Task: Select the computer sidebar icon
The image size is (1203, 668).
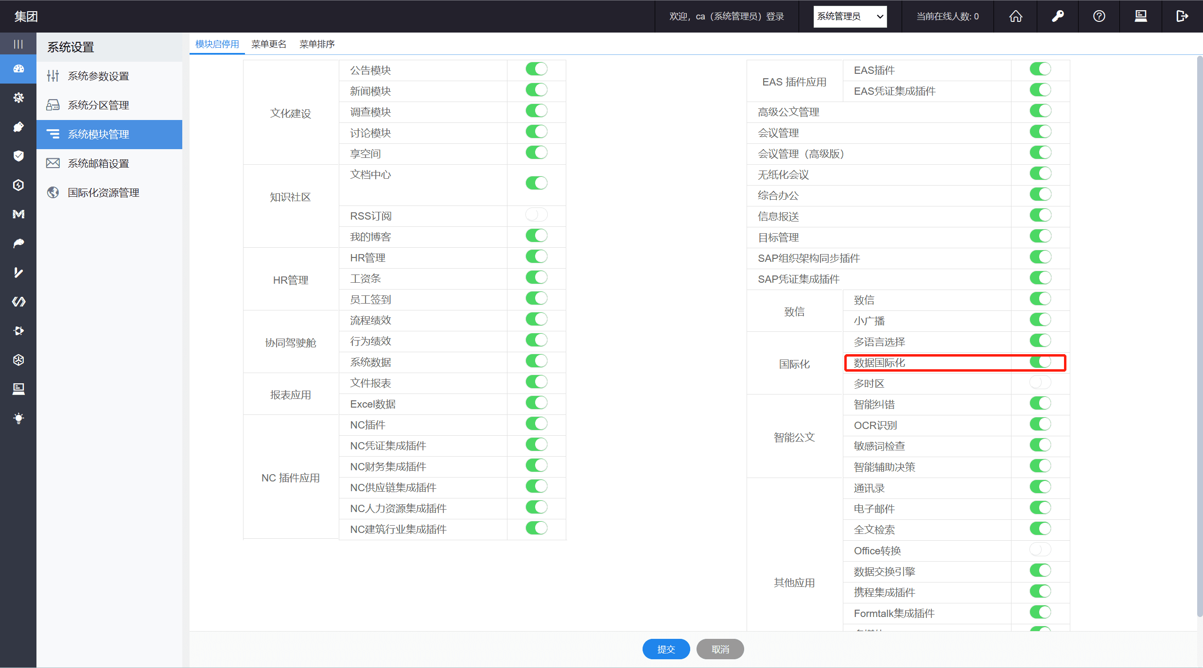Action: click(18, 389)
